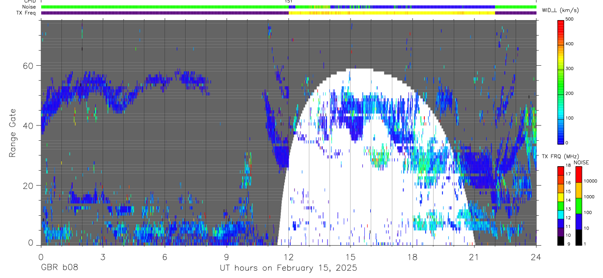The height and width of the screenshot is (278, 603).
Task: Click the 14 MHz label in TX FRQ legend
Action: point(569,201)
